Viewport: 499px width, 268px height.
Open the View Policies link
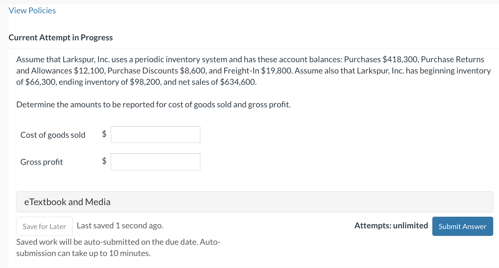coord(32,11)
